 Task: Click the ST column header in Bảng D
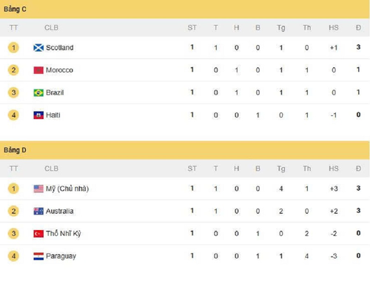click(192, 169)
